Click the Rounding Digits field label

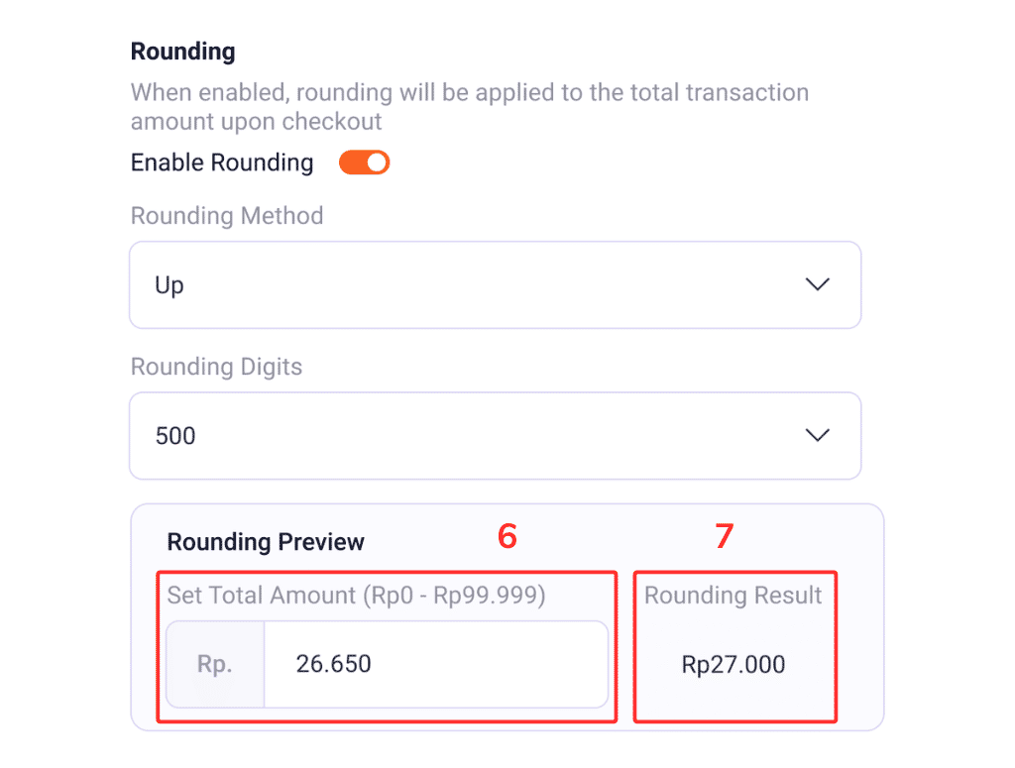216,367
